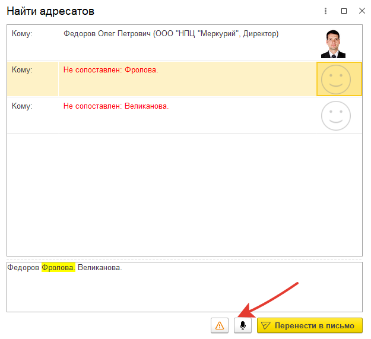The height and width of the screenshot is (339, 371).
Task: Click the smiley avatar in Фролова row
Action: [339, 79]
